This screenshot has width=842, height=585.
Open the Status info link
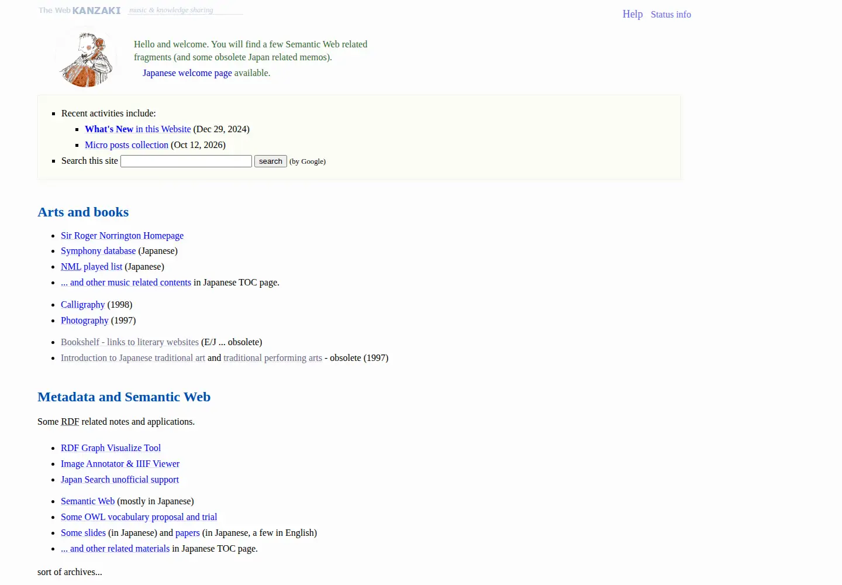[671, 15]
